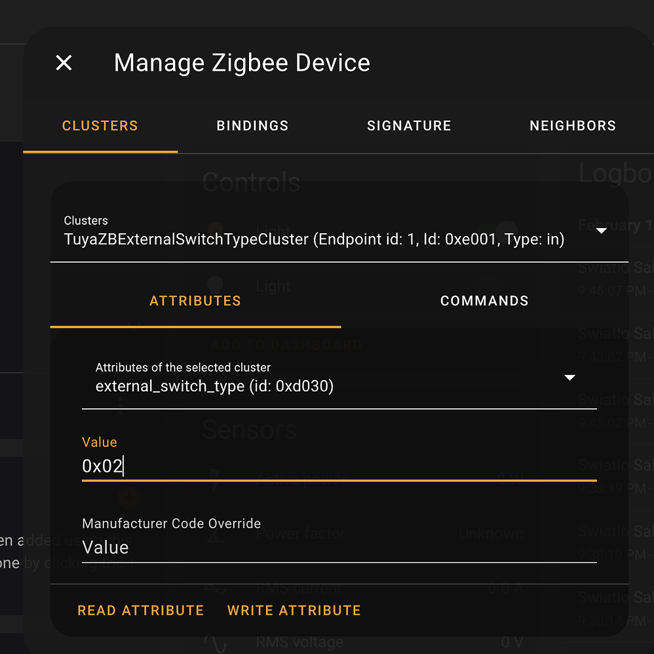This screenshot has width=654, height=654.
Task: Select the ATTRIBUTES tab
Action: coord(195,301)
